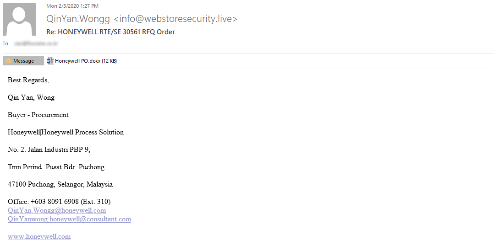Click the Word icon of the attachment
The width and height of the screenshot is (494, 246).
(51, 61)
